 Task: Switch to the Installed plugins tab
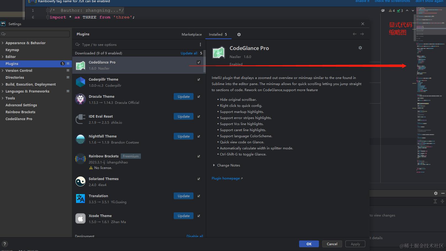pyautogui.click(x=218, y=35)
